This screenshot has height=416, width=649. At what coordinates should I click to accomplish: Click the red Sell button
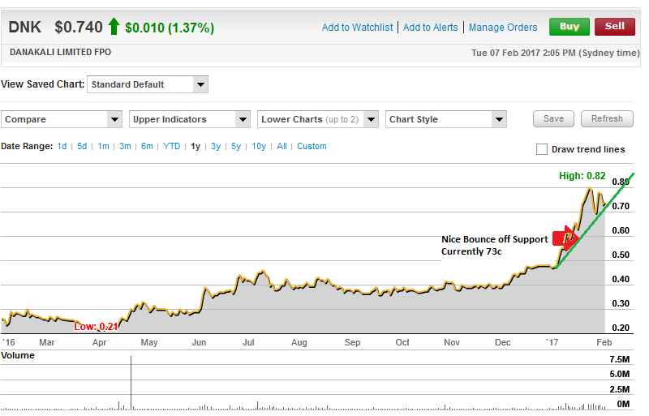click(x=615, y=27)
